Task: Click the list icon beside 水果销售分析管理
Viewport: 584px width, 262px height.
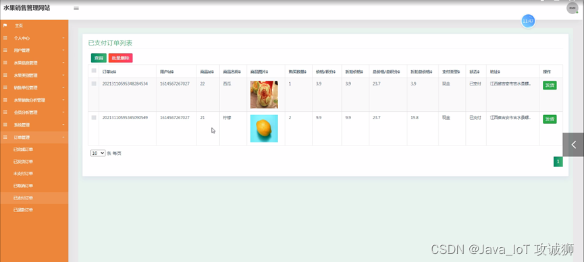Action: pyautogui.click(x=5, y=100)
